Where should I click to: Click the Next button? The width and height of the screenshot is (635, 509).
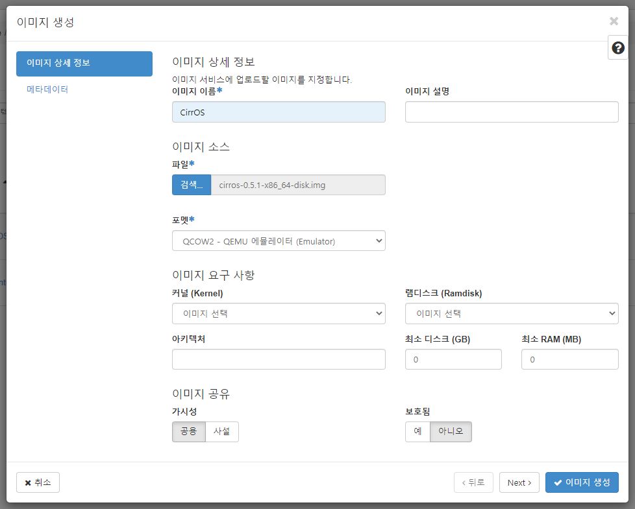pyautogui.click(x=519, y=482)
